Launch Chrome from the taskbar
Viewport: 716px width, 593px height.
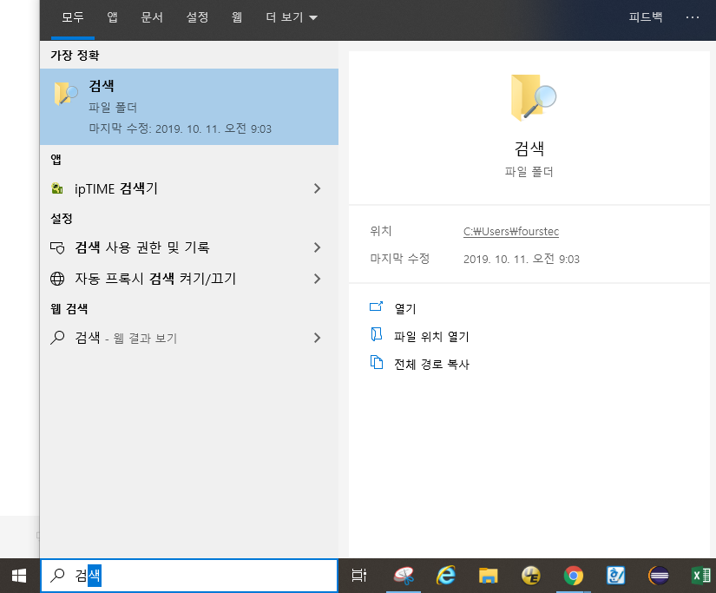coord(573,575)
